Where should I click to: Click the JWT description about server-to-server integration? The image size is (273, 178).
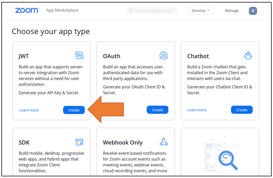pyautogui.click(x=51, y=76)
